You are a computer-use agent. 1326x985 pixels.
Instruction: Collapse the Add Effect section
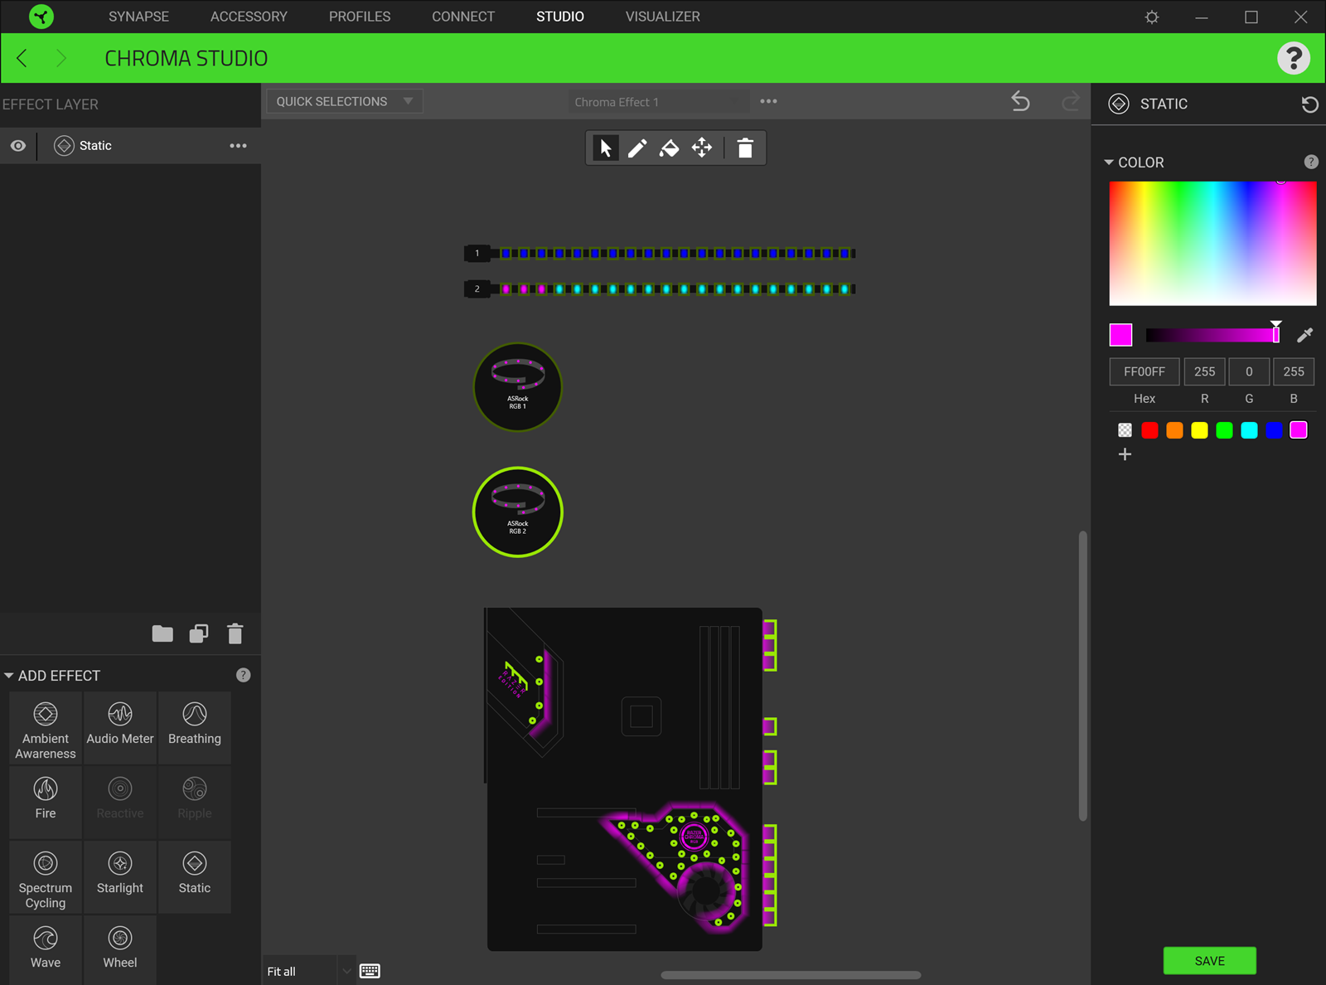[x=9, y=676]
